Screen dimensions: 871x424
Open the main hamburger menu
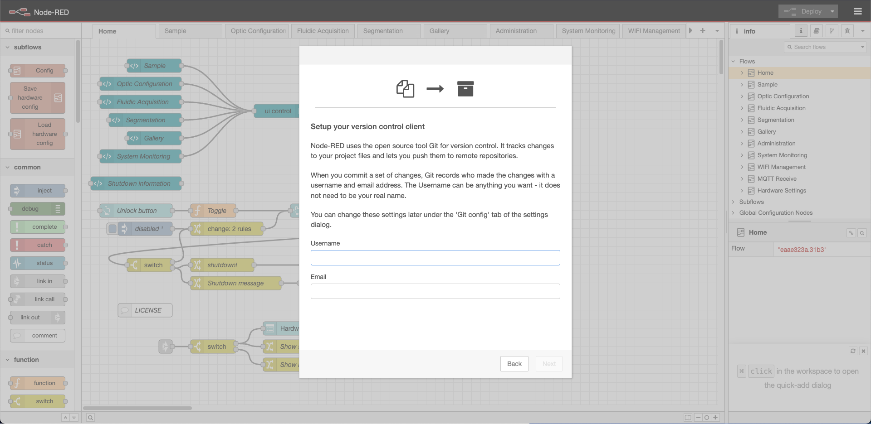[x=857, y=11]
